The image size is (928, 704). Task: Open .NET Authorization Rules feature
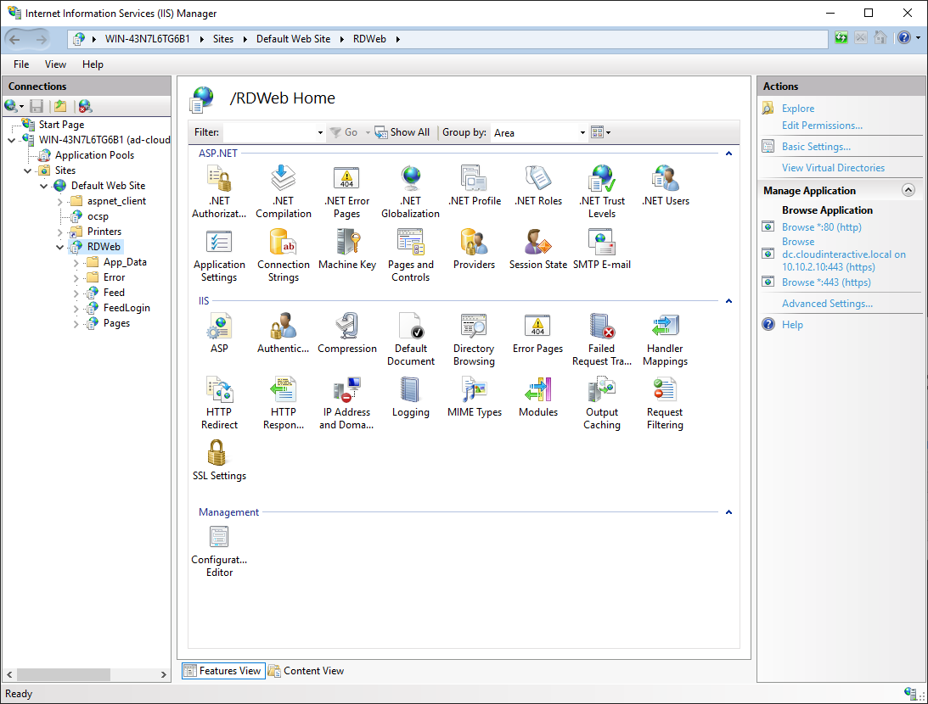point(219,192)
